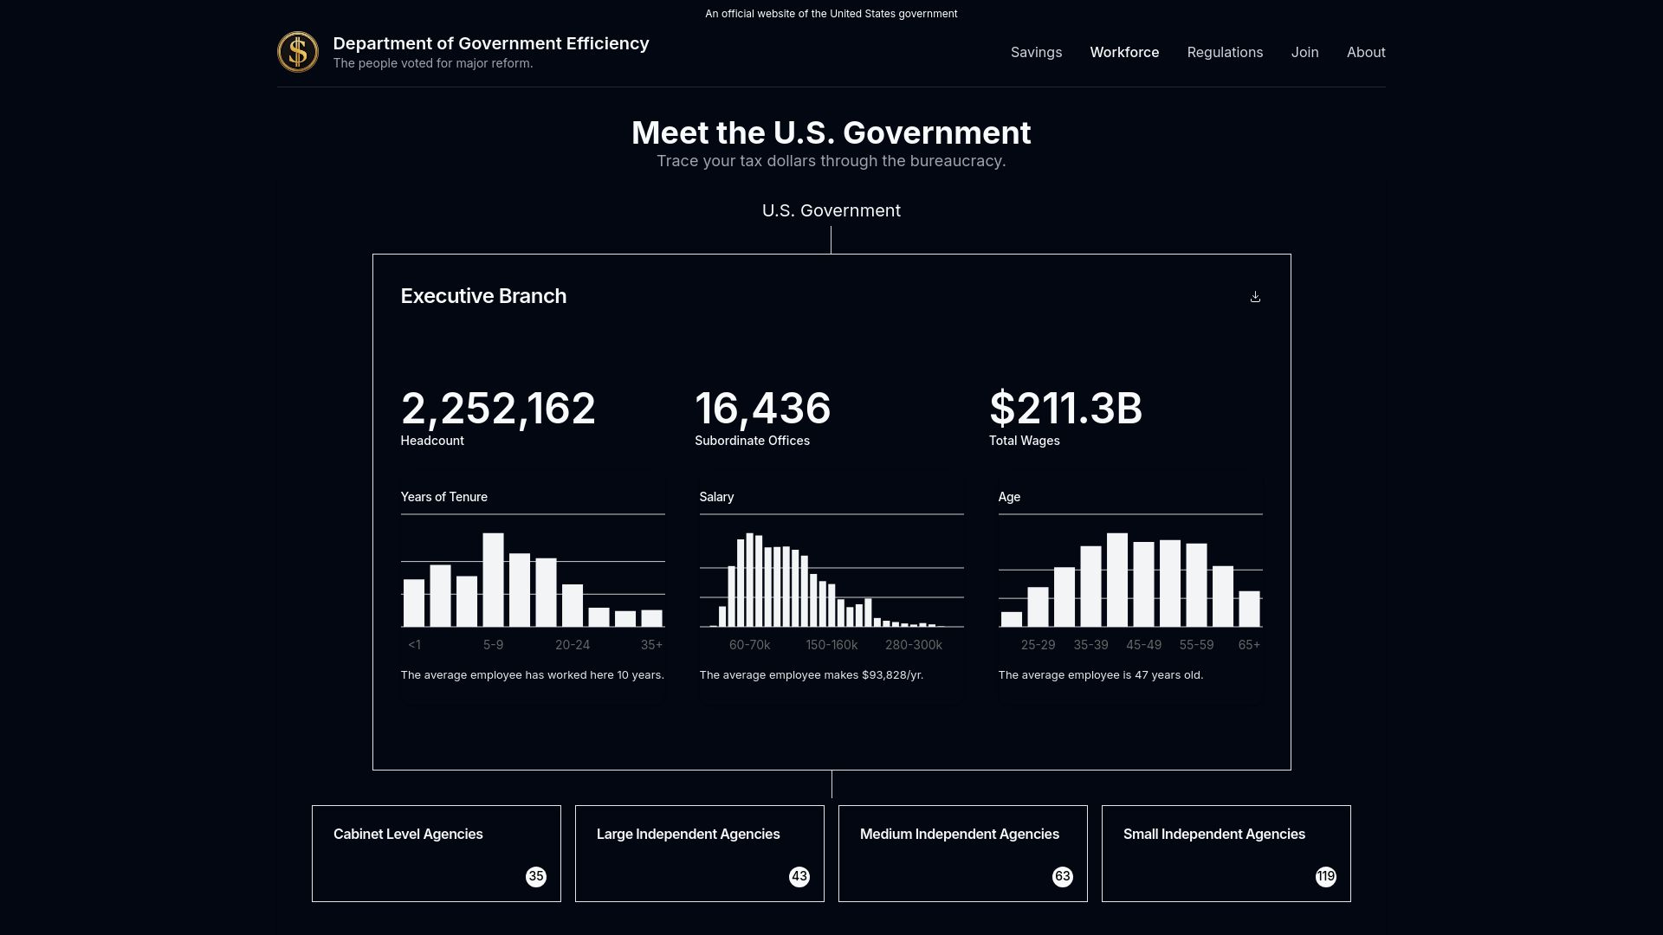This screenshot has height=935, width=1663.
Task: Open the About page
Action: click(1366, 52)
